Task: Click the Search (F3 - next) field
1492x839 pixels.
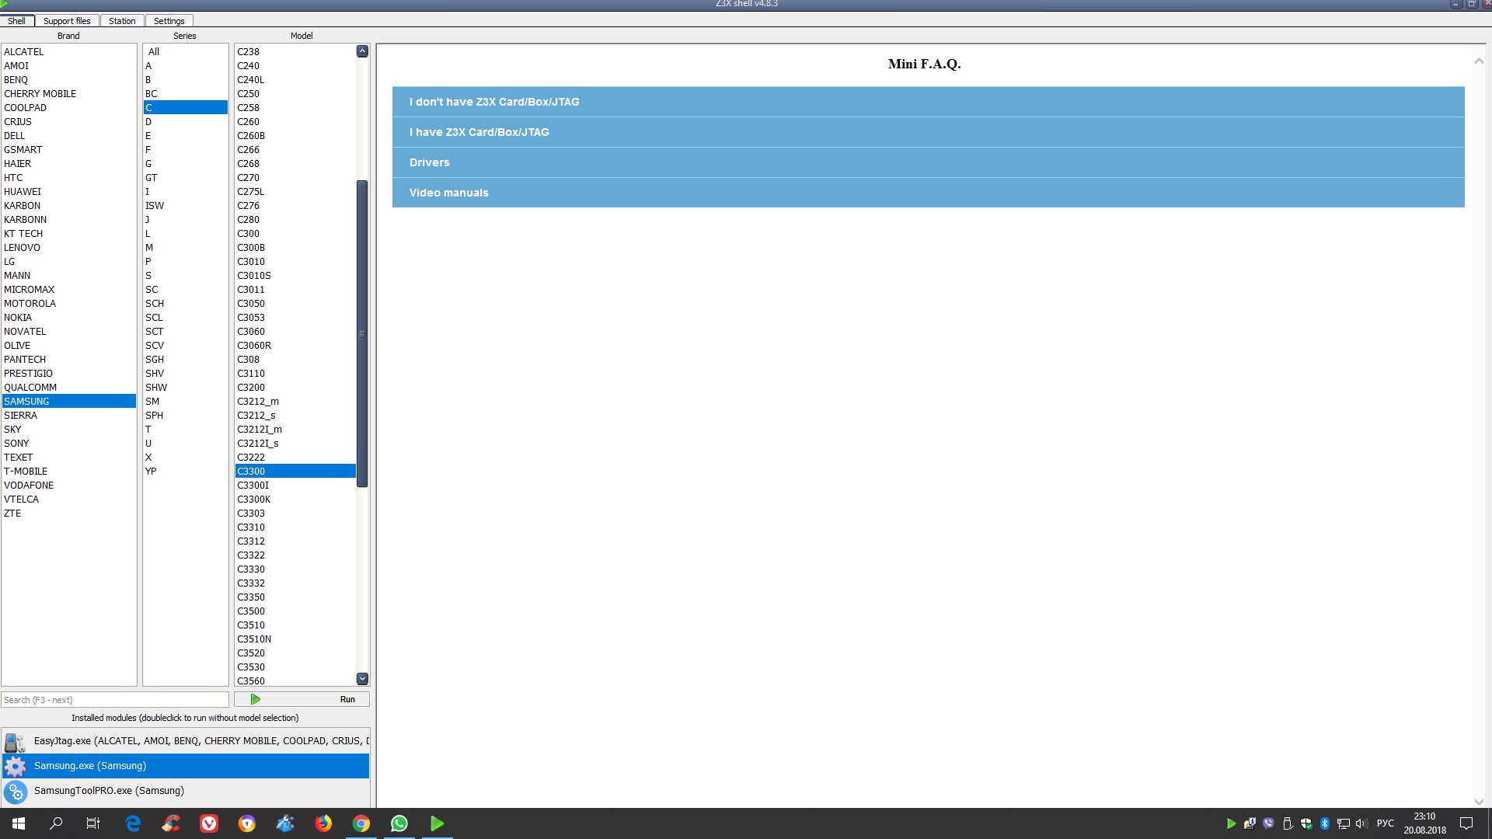Action: pyautogui.click(x=115, y=700)
